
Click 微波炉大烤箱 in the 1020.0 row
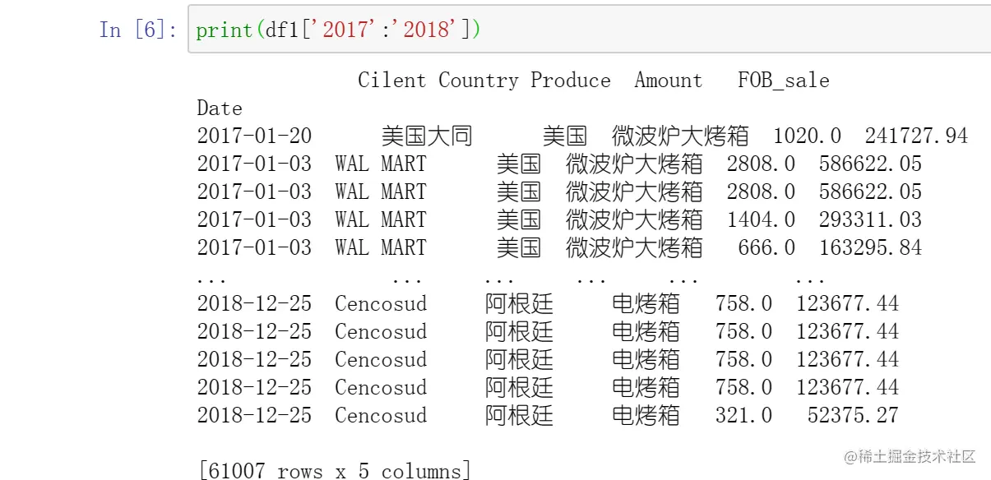click(x=680, y=136)
